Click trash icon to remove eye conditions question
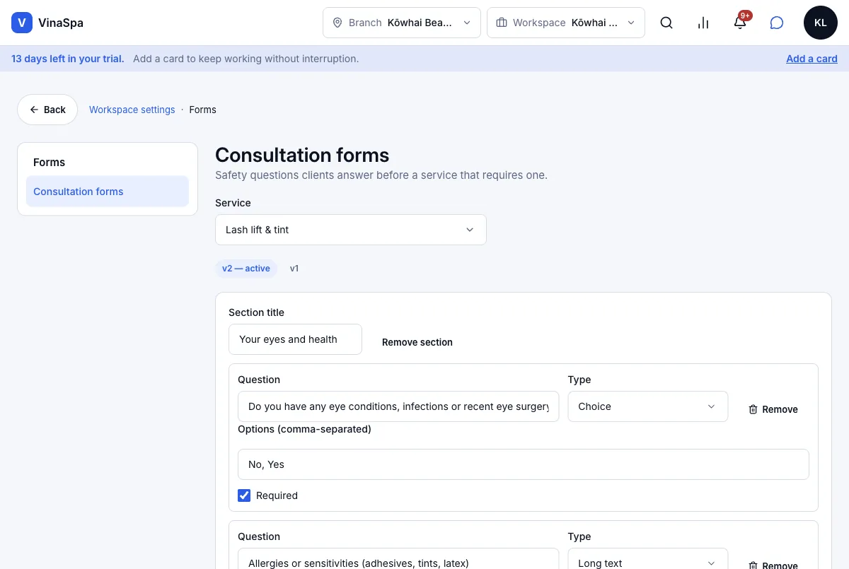This screenshot has width=849, height=569. coord(753,409)
